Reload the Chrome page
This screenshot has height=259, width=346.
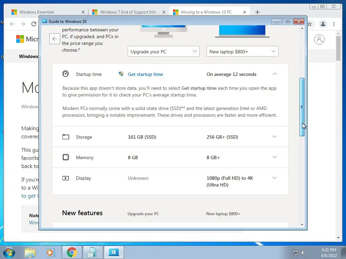tap(33, 24)
